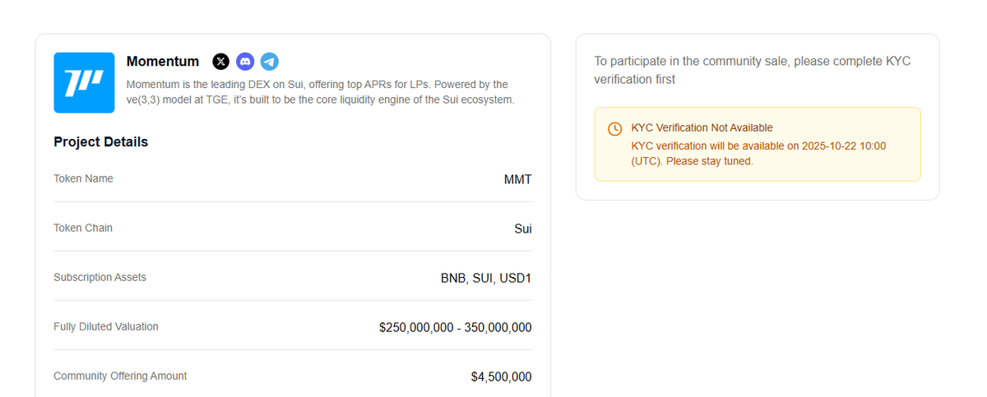Select the Sui chain value
The width and height of the screenshot is (987, 397).
[523, 229]
